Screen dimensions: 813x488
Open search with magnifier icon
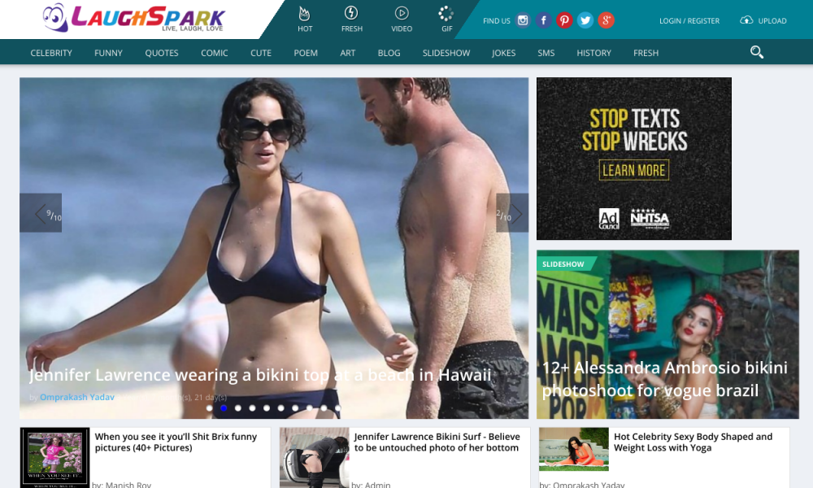pyautogui.click(x=757, y=53)
